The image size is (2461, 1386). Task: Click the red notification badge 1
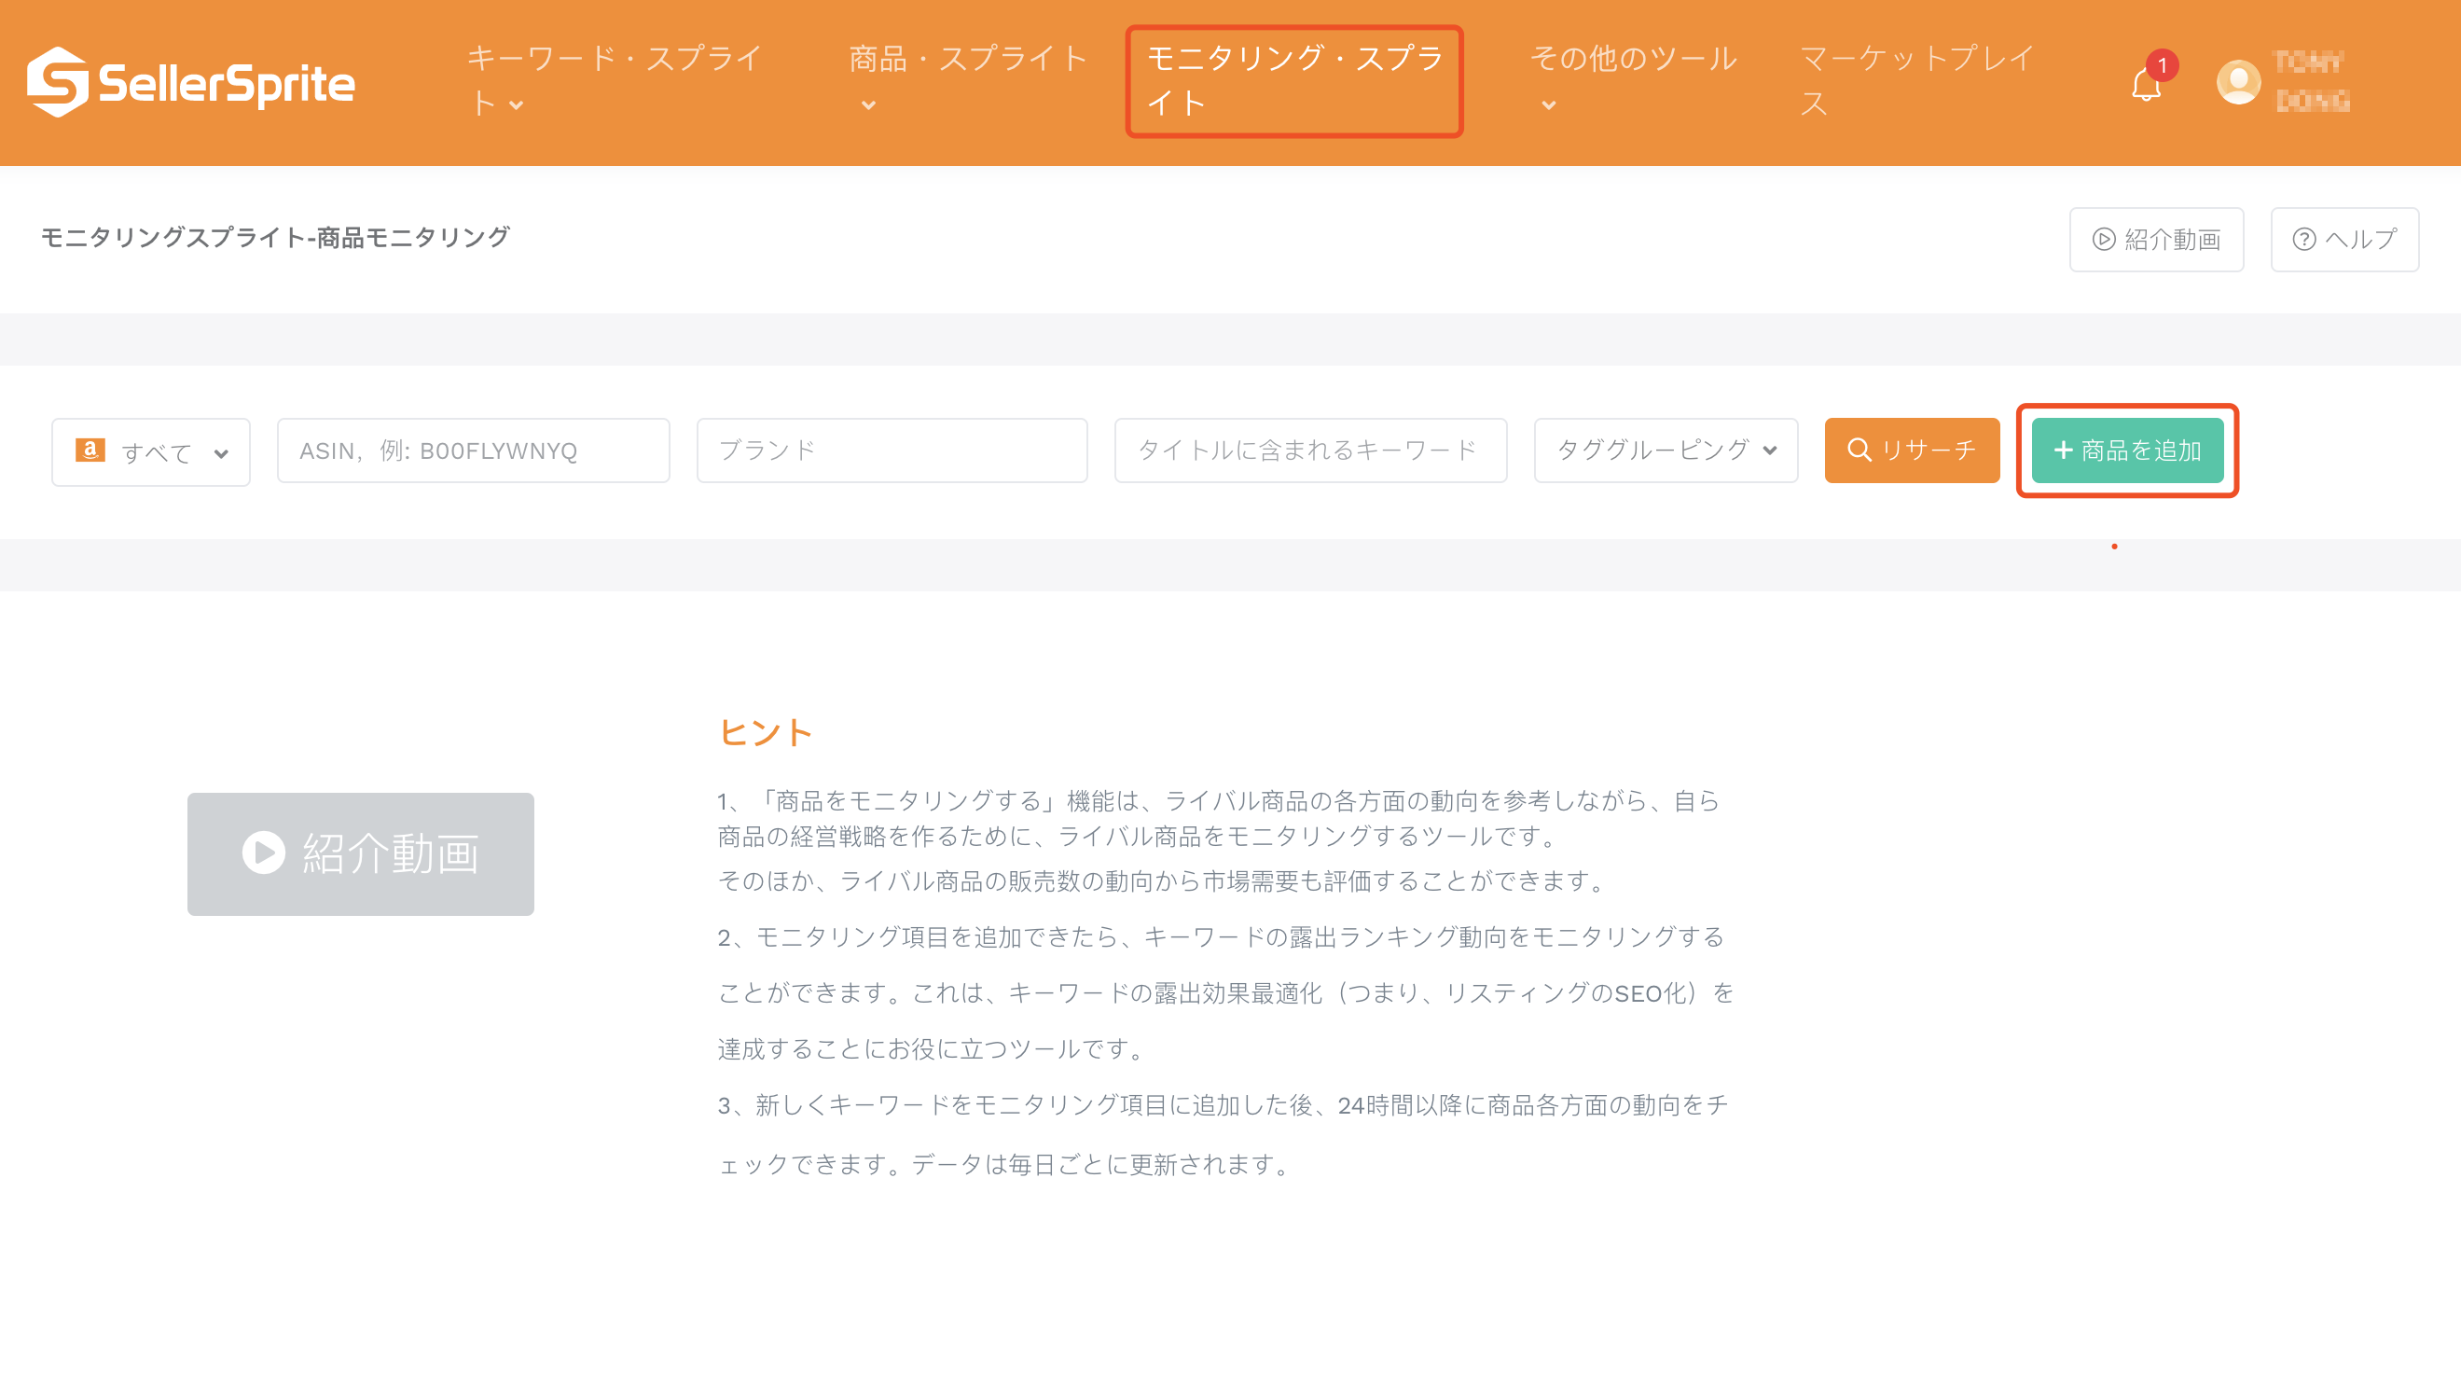2162,65
